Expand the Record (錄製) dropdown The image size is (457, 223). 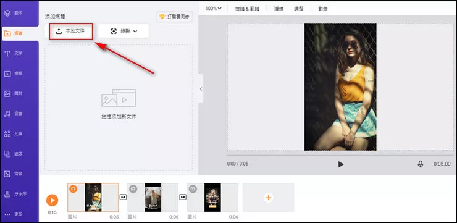124,31
